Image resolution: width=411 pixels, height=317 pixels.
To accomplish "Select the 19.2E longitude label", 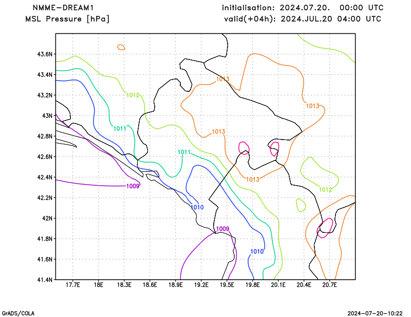I will 201,285.
